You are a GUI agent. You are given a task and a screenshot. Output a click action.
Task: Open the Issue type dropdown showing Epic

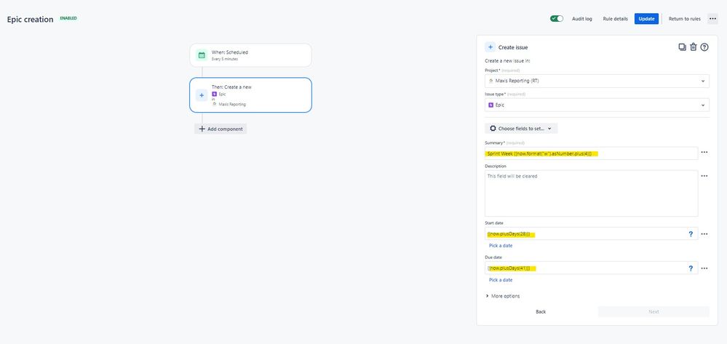pos(597,105)
